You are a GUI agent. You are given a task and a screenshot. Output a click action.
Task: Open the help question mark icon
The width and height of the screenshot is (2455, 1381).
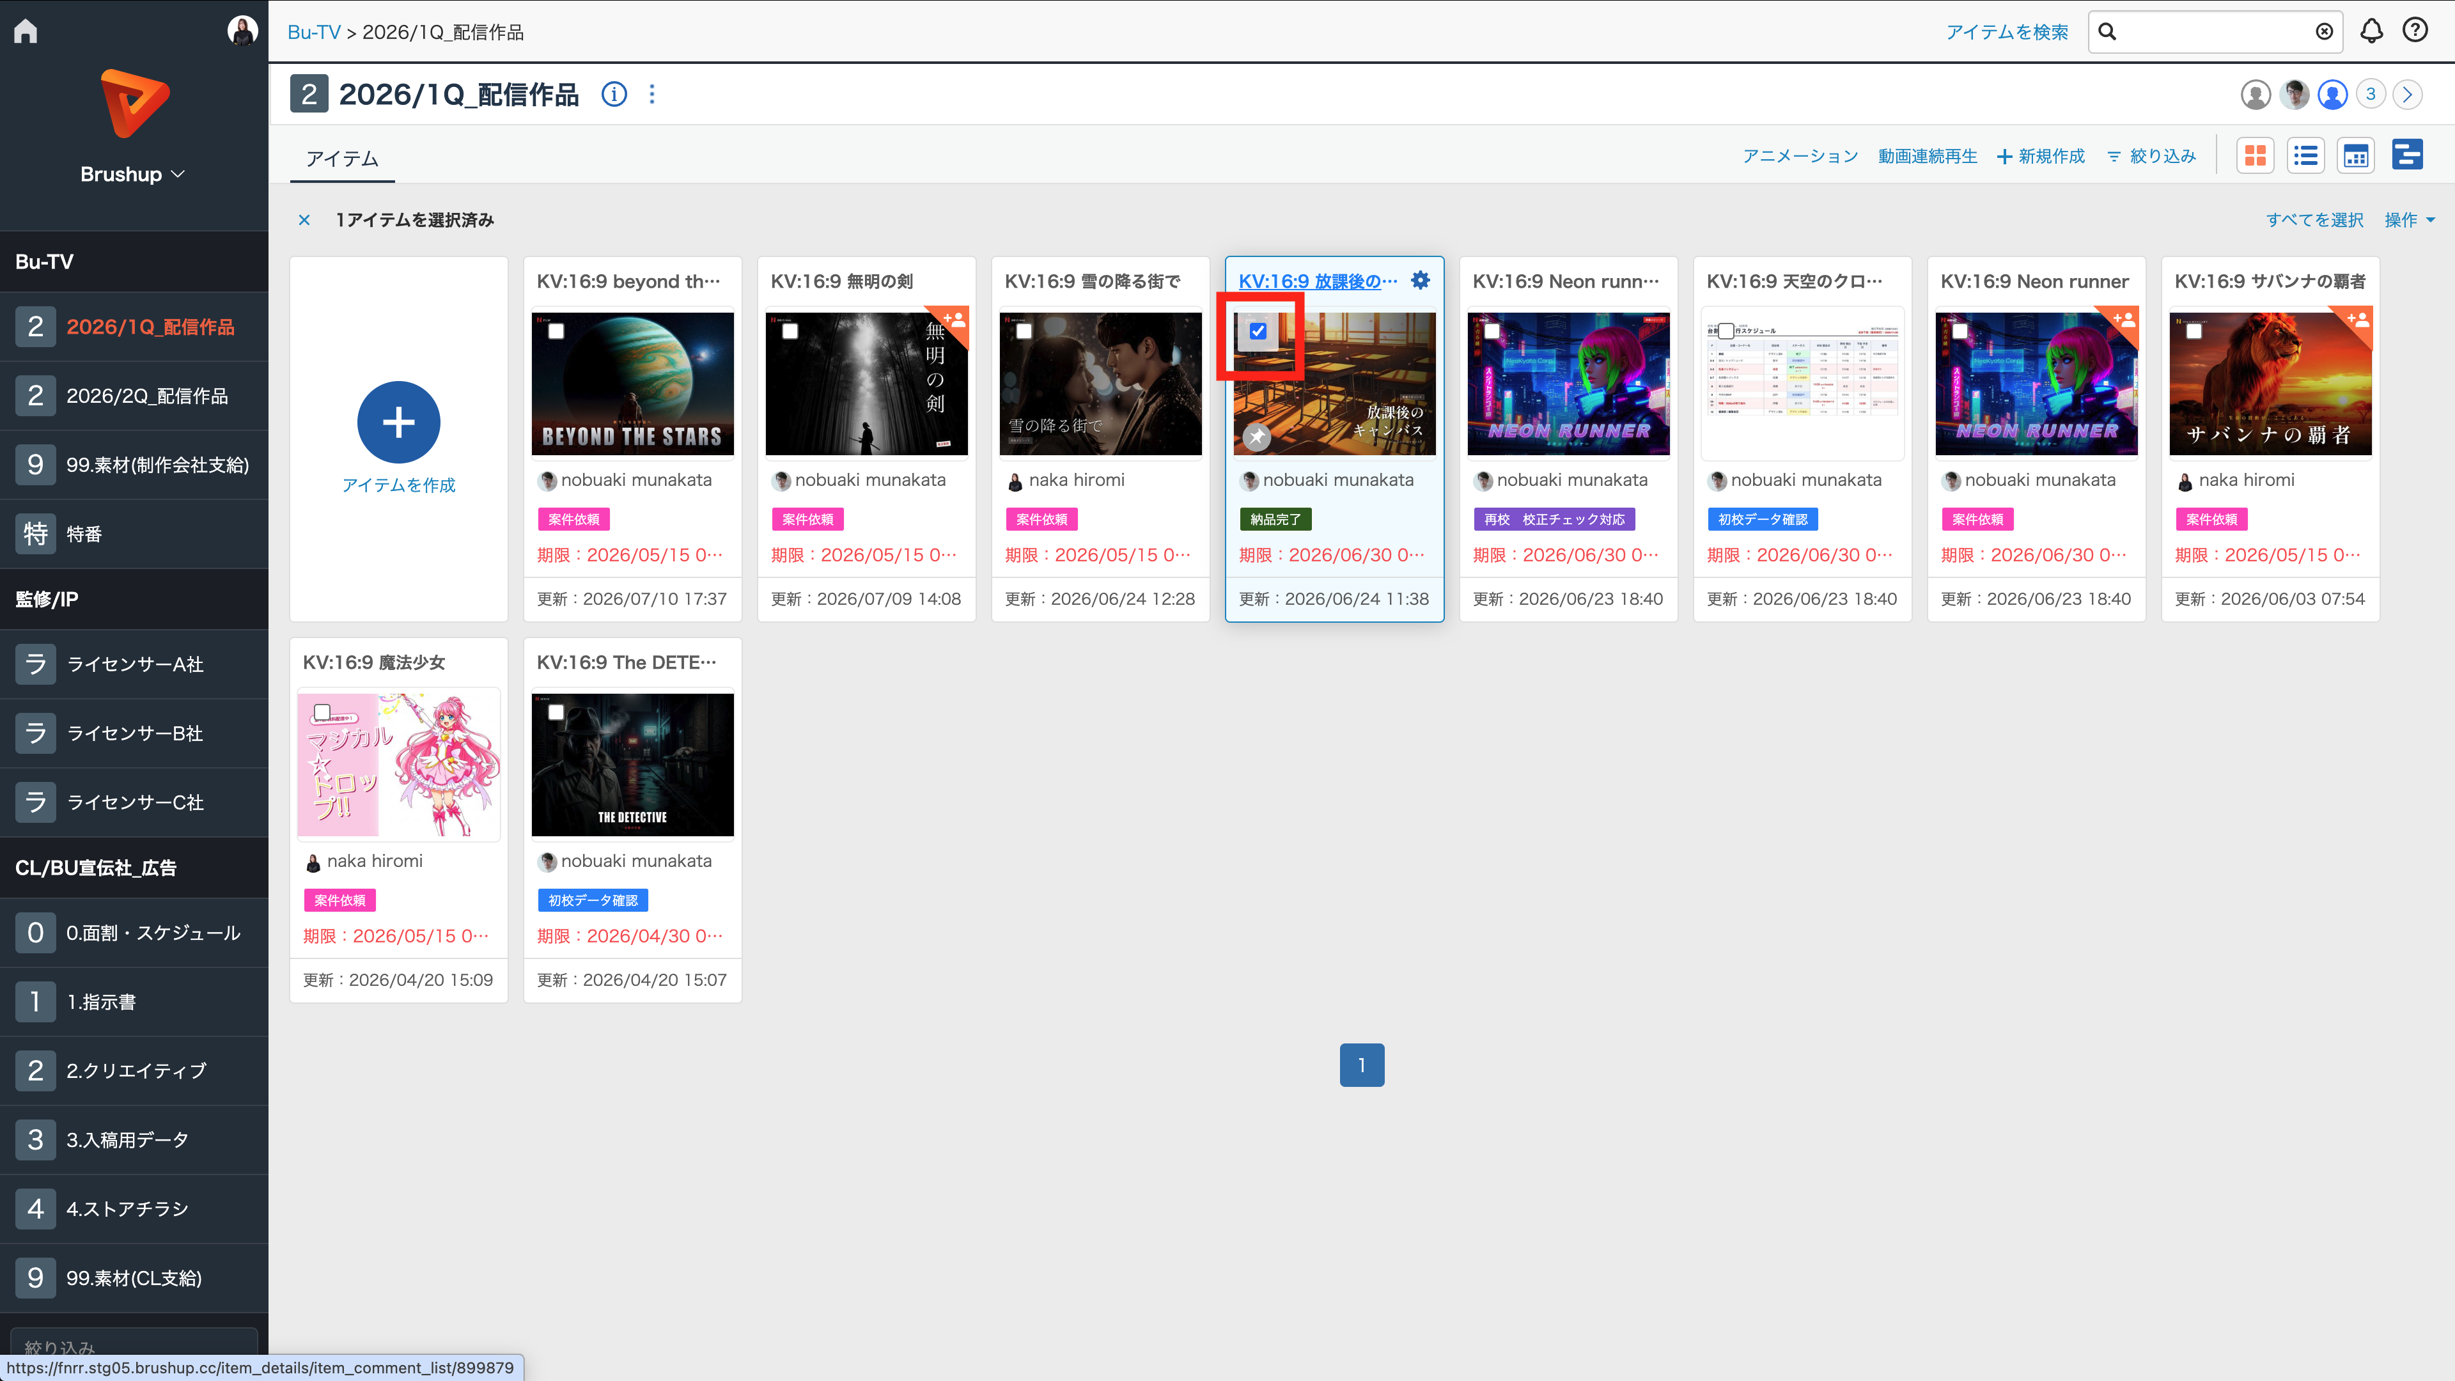click(x=2415, y=31)
